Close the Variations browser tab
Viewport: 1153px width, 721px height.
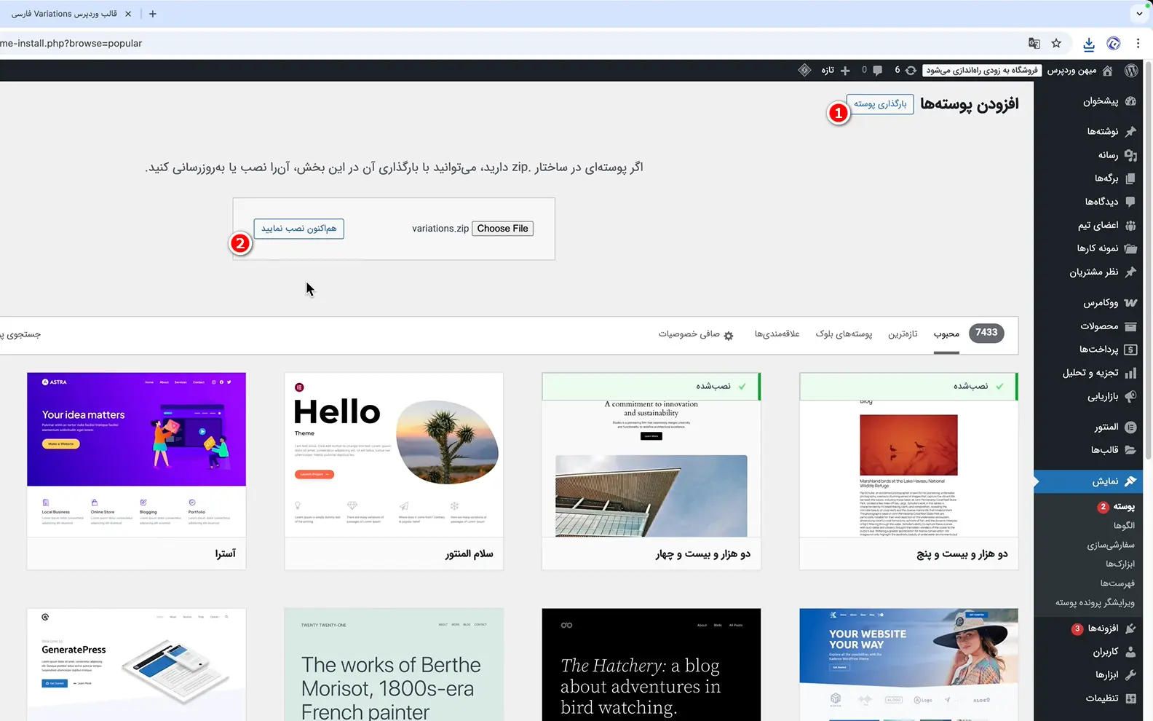[128, 14]
